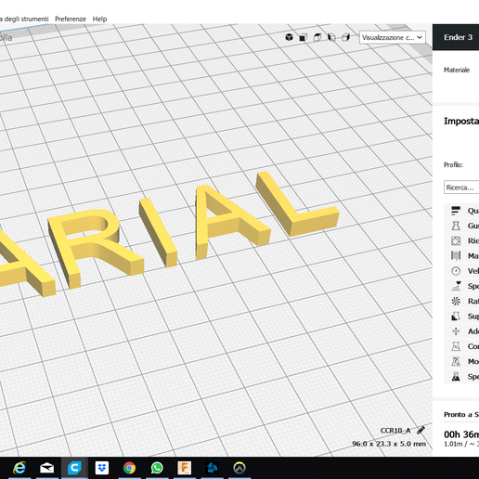The height and width of the screenshot is (479, 479).
Task: Open Fusion 360 from the taskbar
Action: coord(185,468)
